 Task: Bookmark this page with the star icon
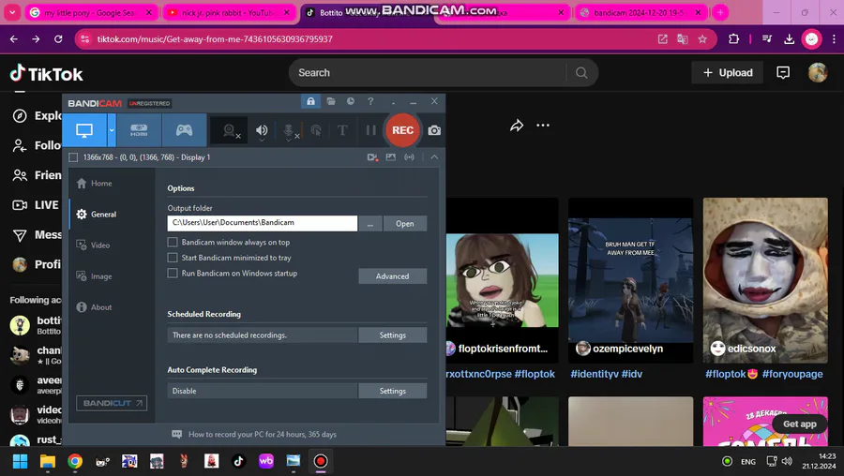702,38
